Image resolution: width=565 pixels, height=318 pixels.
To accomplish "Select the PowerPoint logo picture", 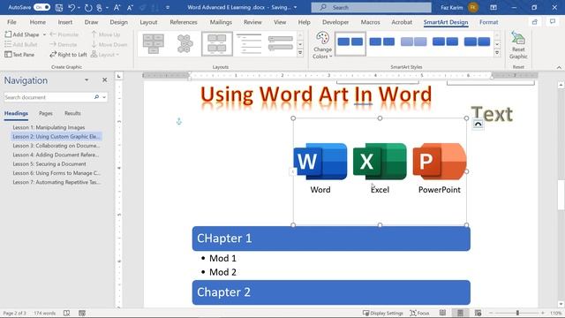I will tap(440, 161).
